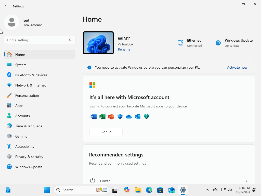Open the network icon in the system tray
The height and width of the screenshot is (196, 261).
pos(223,190)
